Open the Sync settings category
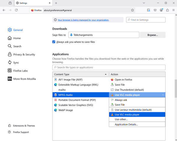177x141 pixels. 13,63
